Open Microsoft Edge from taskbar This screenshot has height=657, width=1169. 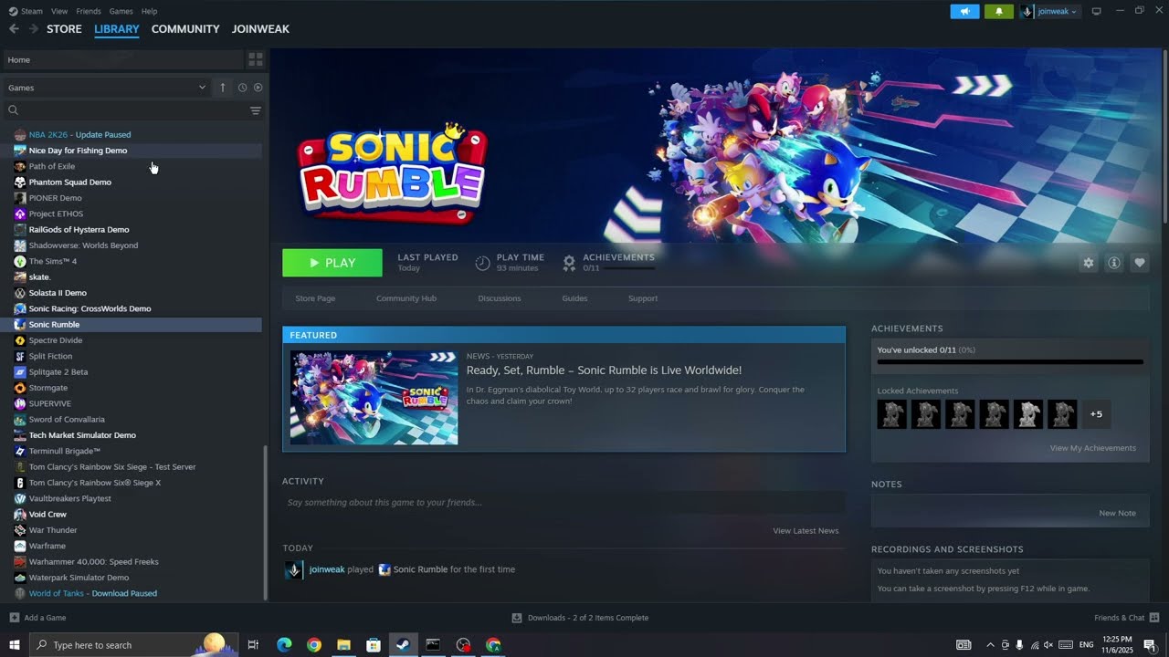(284, 645)
